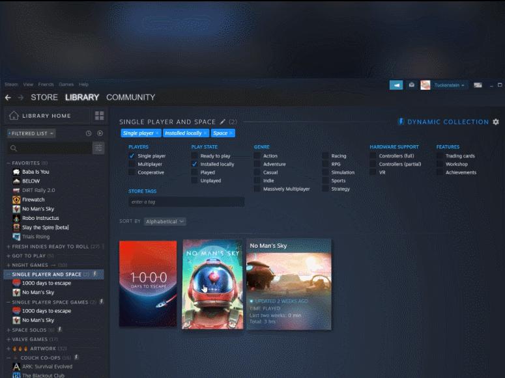This screenshot has height=378, width=505.
Task: Open the Community tab
Action: pos(130,98)
